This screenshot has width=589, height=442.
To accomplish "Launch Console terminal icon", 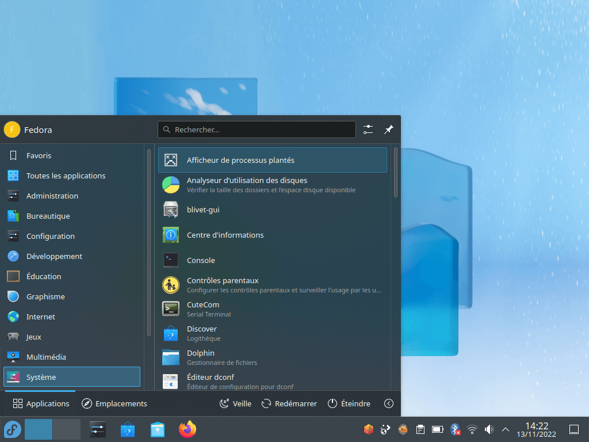I will 170,260.
